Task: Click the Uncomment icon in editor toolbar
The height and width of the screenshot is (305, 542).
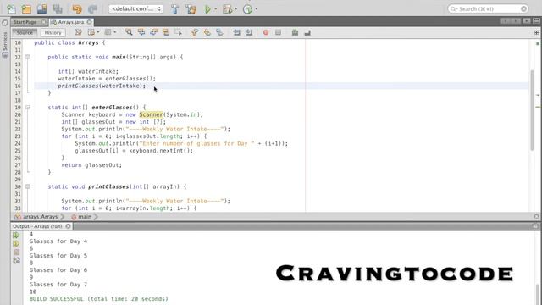Action: [307, 32]
